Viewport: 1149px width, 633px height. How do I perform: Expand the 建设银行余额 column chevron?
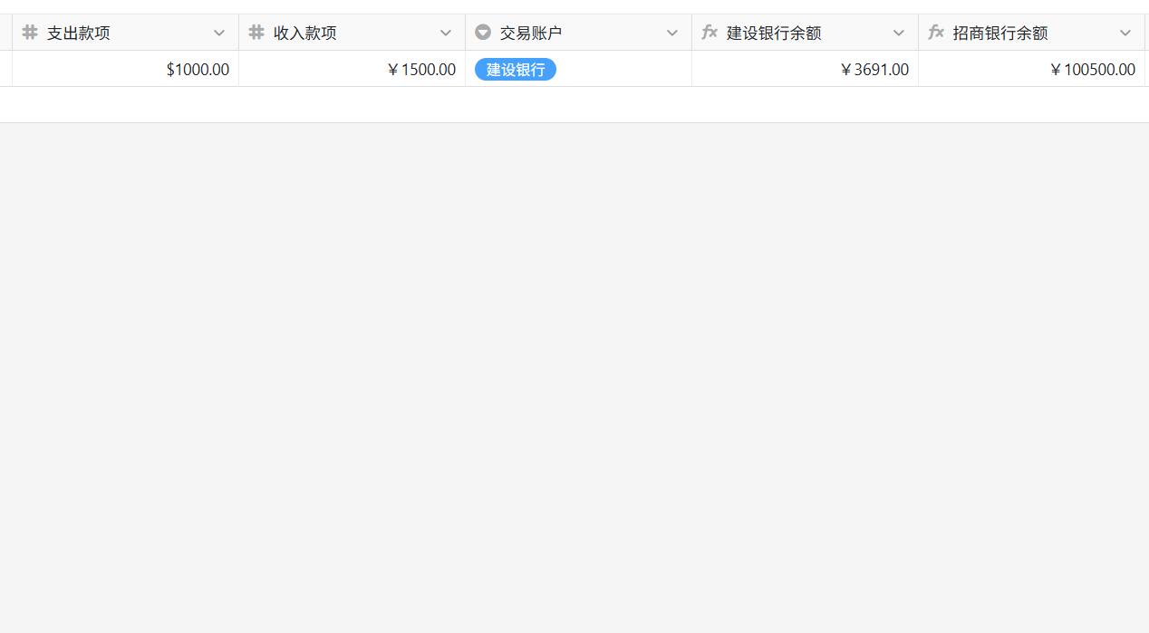[899, 33]
